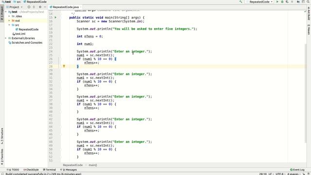Image resolution: width=311 pixels, height=175 pixels.
Task: Close the RepeatedCode.java editor tab
Action: click(x=81, y=7)
